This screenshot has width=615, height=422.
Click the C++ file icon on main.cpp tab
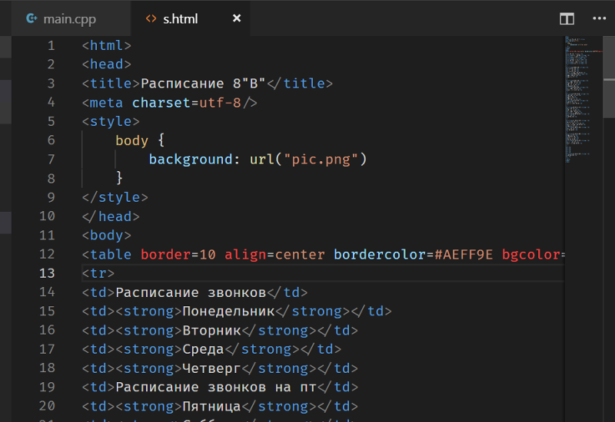click(32, 18)
